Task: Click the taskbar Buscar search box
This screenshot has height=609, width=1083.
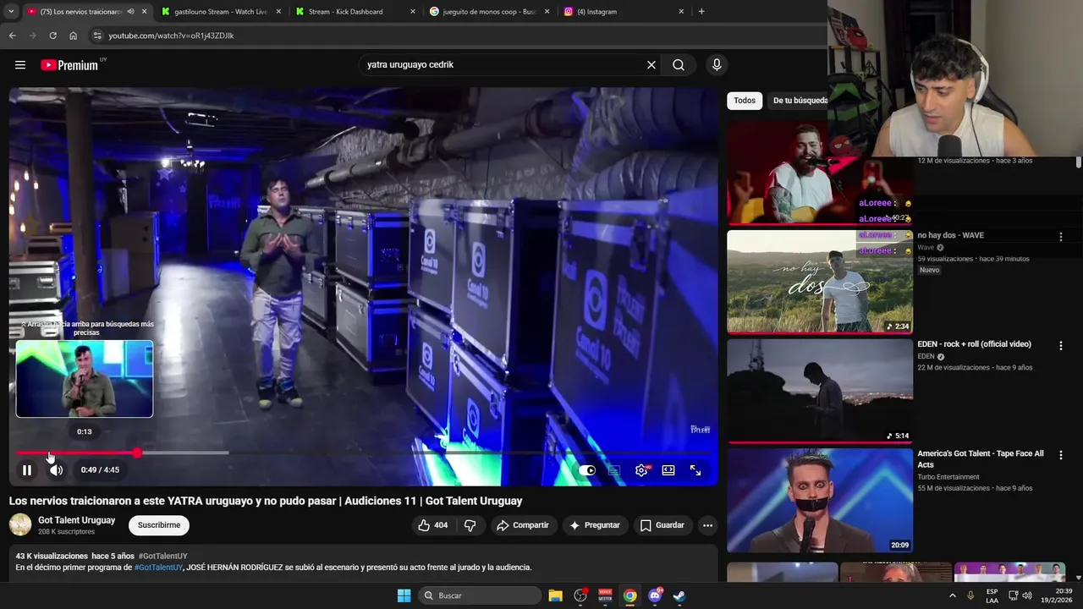Action: click(479, 595)
